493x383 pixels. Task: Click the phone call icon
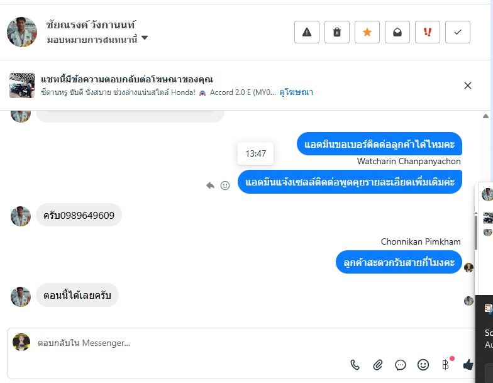(355, 364)
